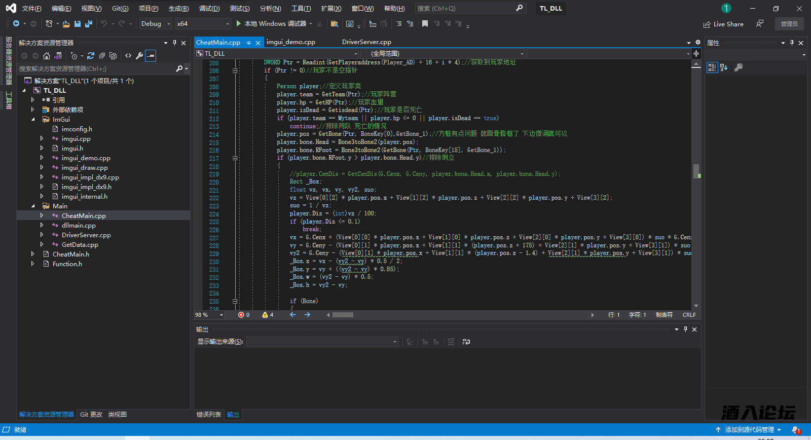Click Find in Files toolbar icon
811x440 pixels.
click(x=334, y=24)
